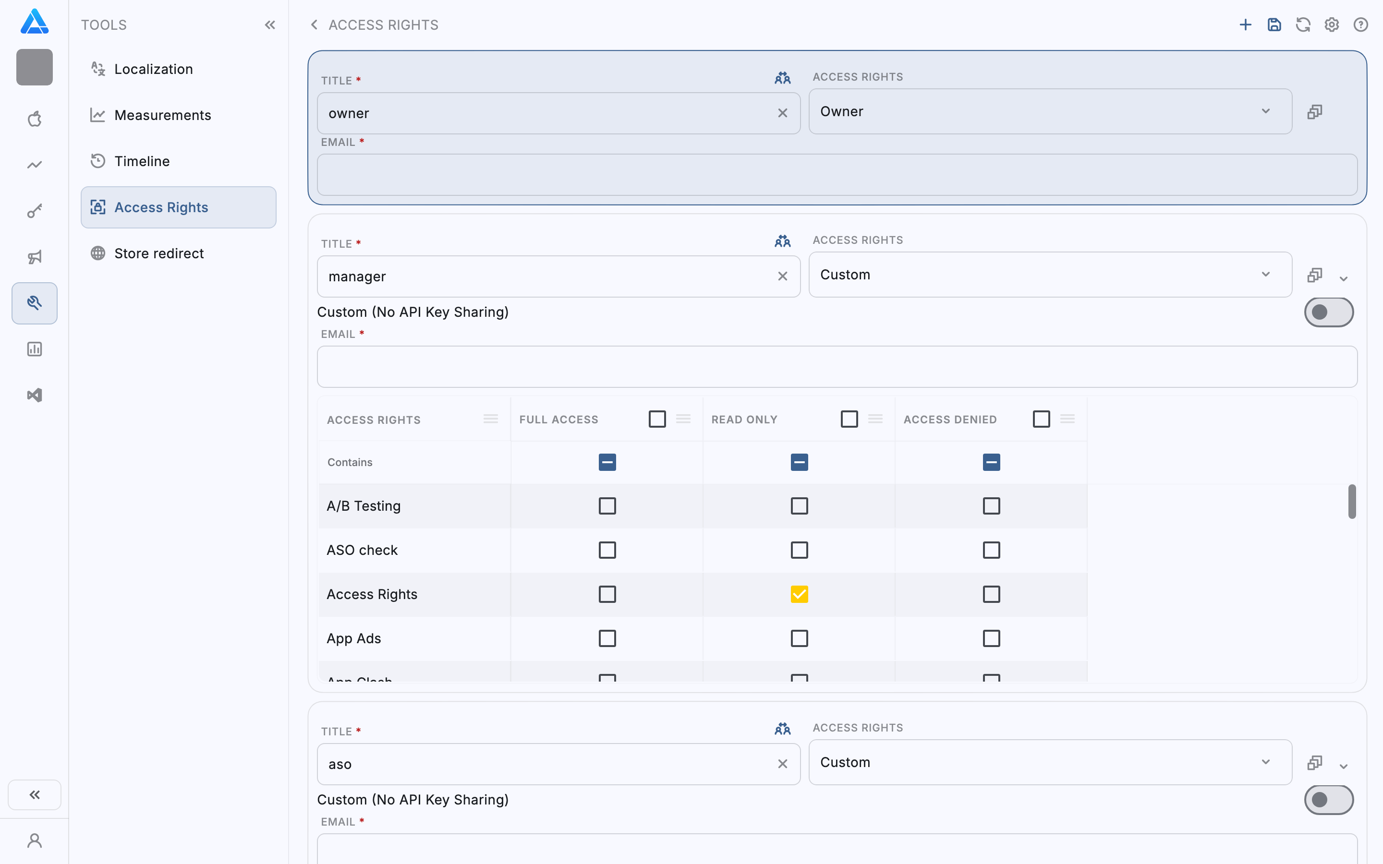Click the save icon in top toolbar

(x=1274, y=24)
